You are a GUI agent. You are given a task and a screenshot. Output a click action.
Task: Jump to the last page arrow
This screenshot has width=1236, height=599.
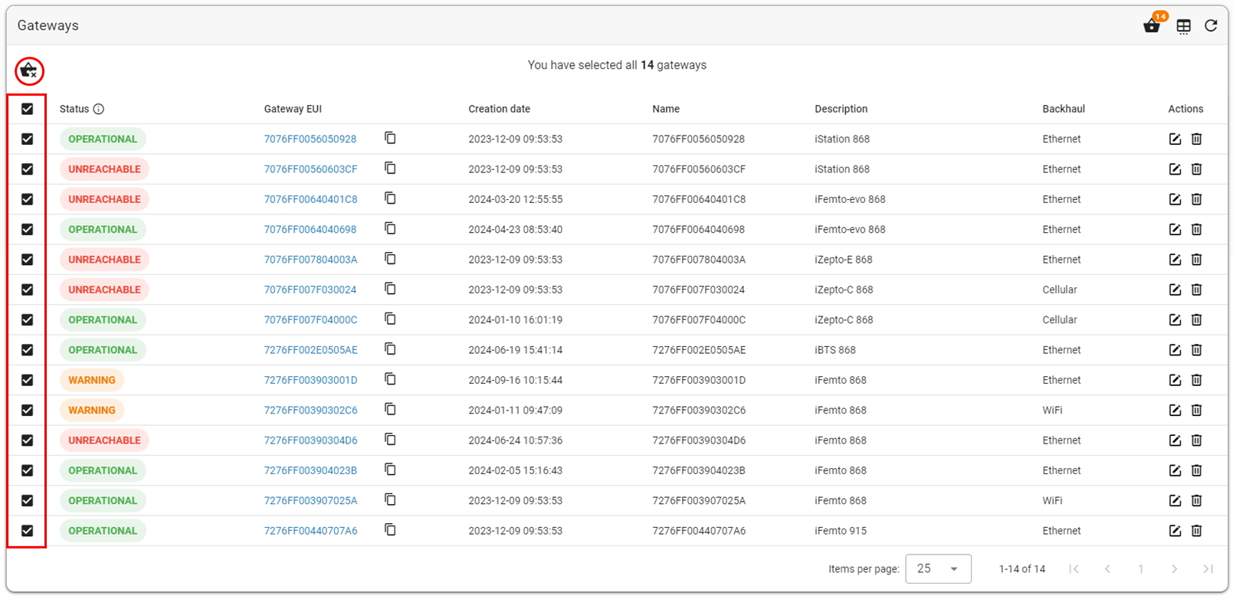[x=1208, y=568]
